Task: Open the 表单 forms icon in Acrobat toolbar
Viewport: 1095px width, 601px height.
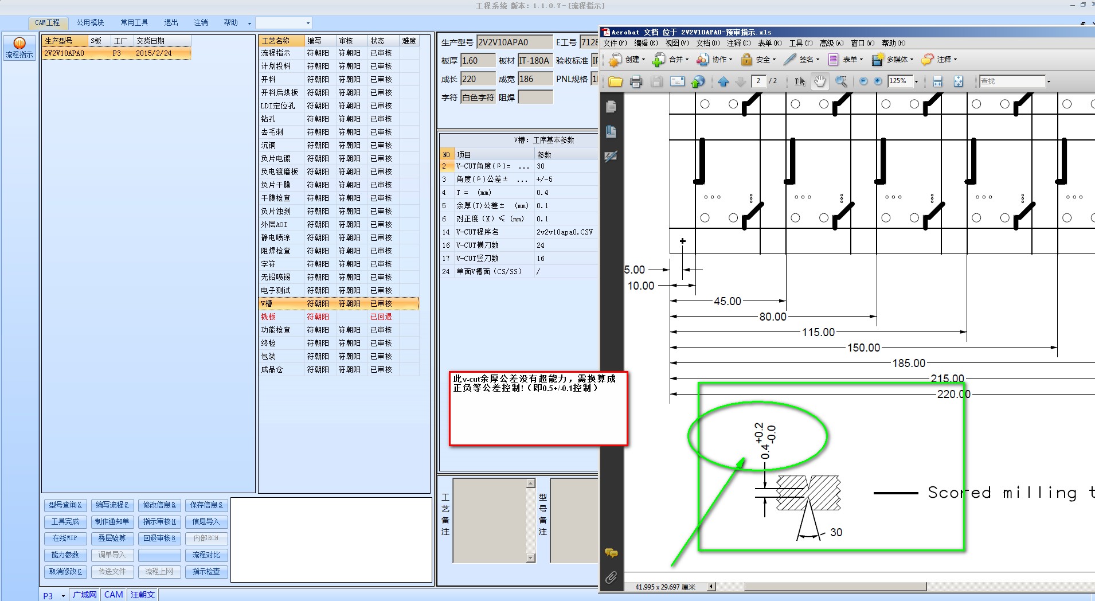Action: pyautogui.click(x=833, y=59)
